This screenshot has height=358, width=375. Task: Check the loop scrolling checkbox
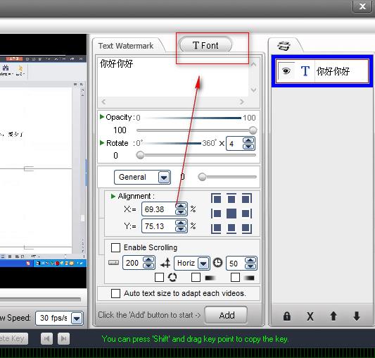click(159, 278)
